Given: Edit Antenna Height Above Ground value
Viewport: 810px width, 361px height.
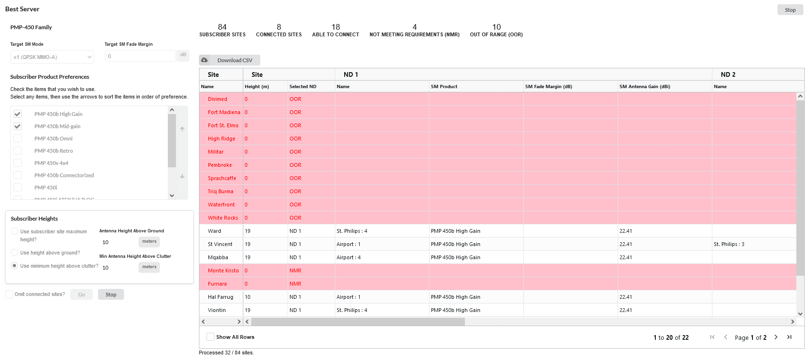Looking at the screenshot, I should 118,242.
